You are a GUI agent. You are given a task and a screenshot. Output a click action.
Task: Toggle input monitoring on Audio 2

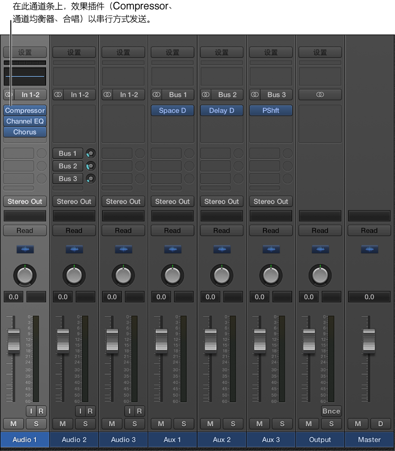click(x=80, y=411)
